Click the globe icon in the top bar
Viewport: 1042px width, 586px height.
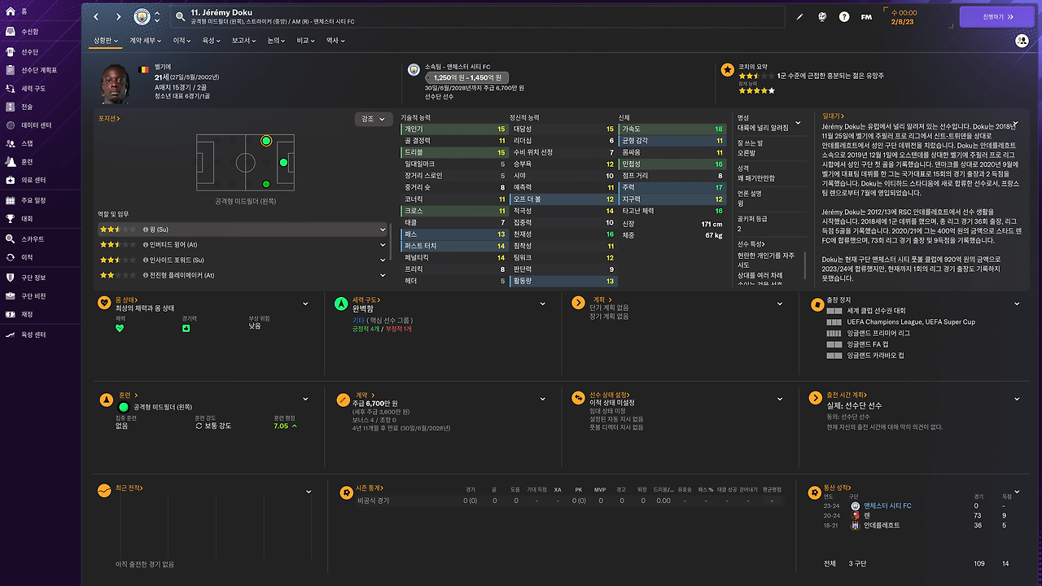click(822, 16)
